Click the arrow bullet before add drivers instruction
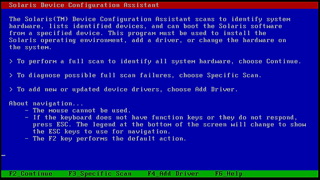The height and width of the screenshot is (180, 320). 11,90
